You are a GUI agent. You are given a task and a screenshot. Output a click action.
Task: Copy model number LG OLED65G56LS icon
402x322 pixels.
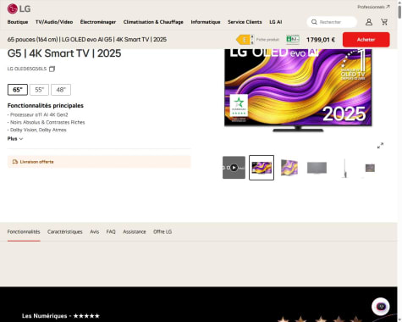52,69
